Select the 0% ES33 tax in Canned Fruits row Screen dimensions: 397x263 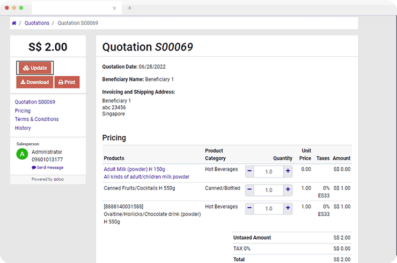(324, 192)
